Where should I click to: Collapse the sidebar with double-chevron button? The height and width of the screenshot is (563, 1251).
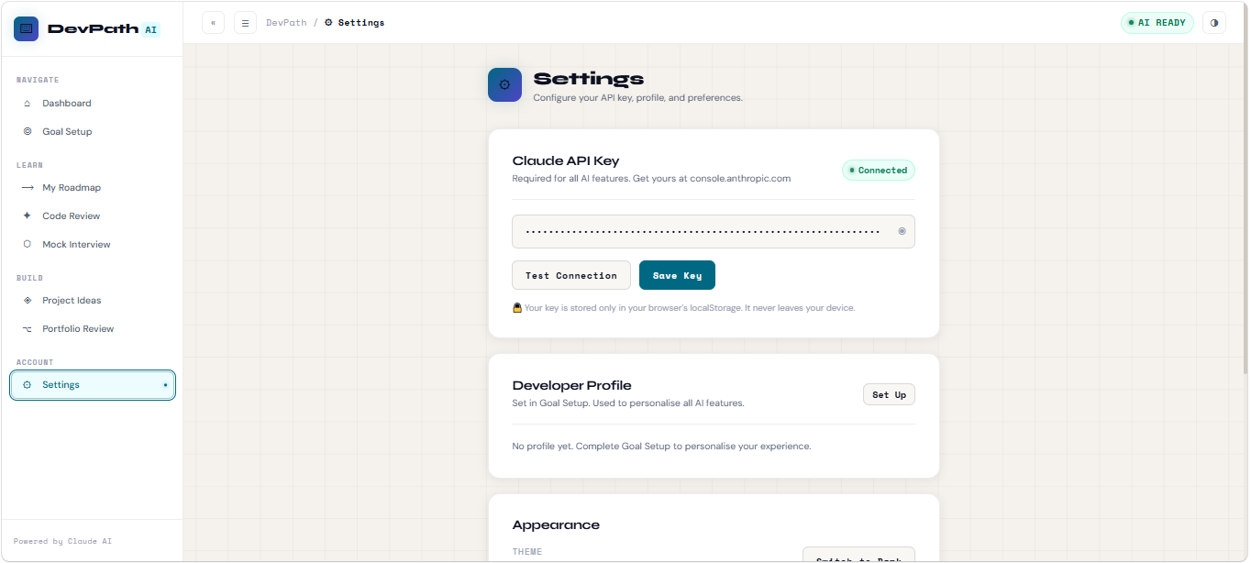click(x=213, y=22)
